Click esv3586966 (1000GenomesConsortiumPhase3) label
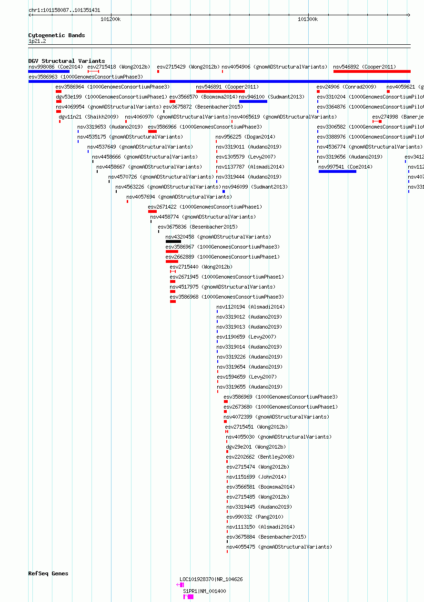Screen dimensions: 424x602 click(205, 127)
